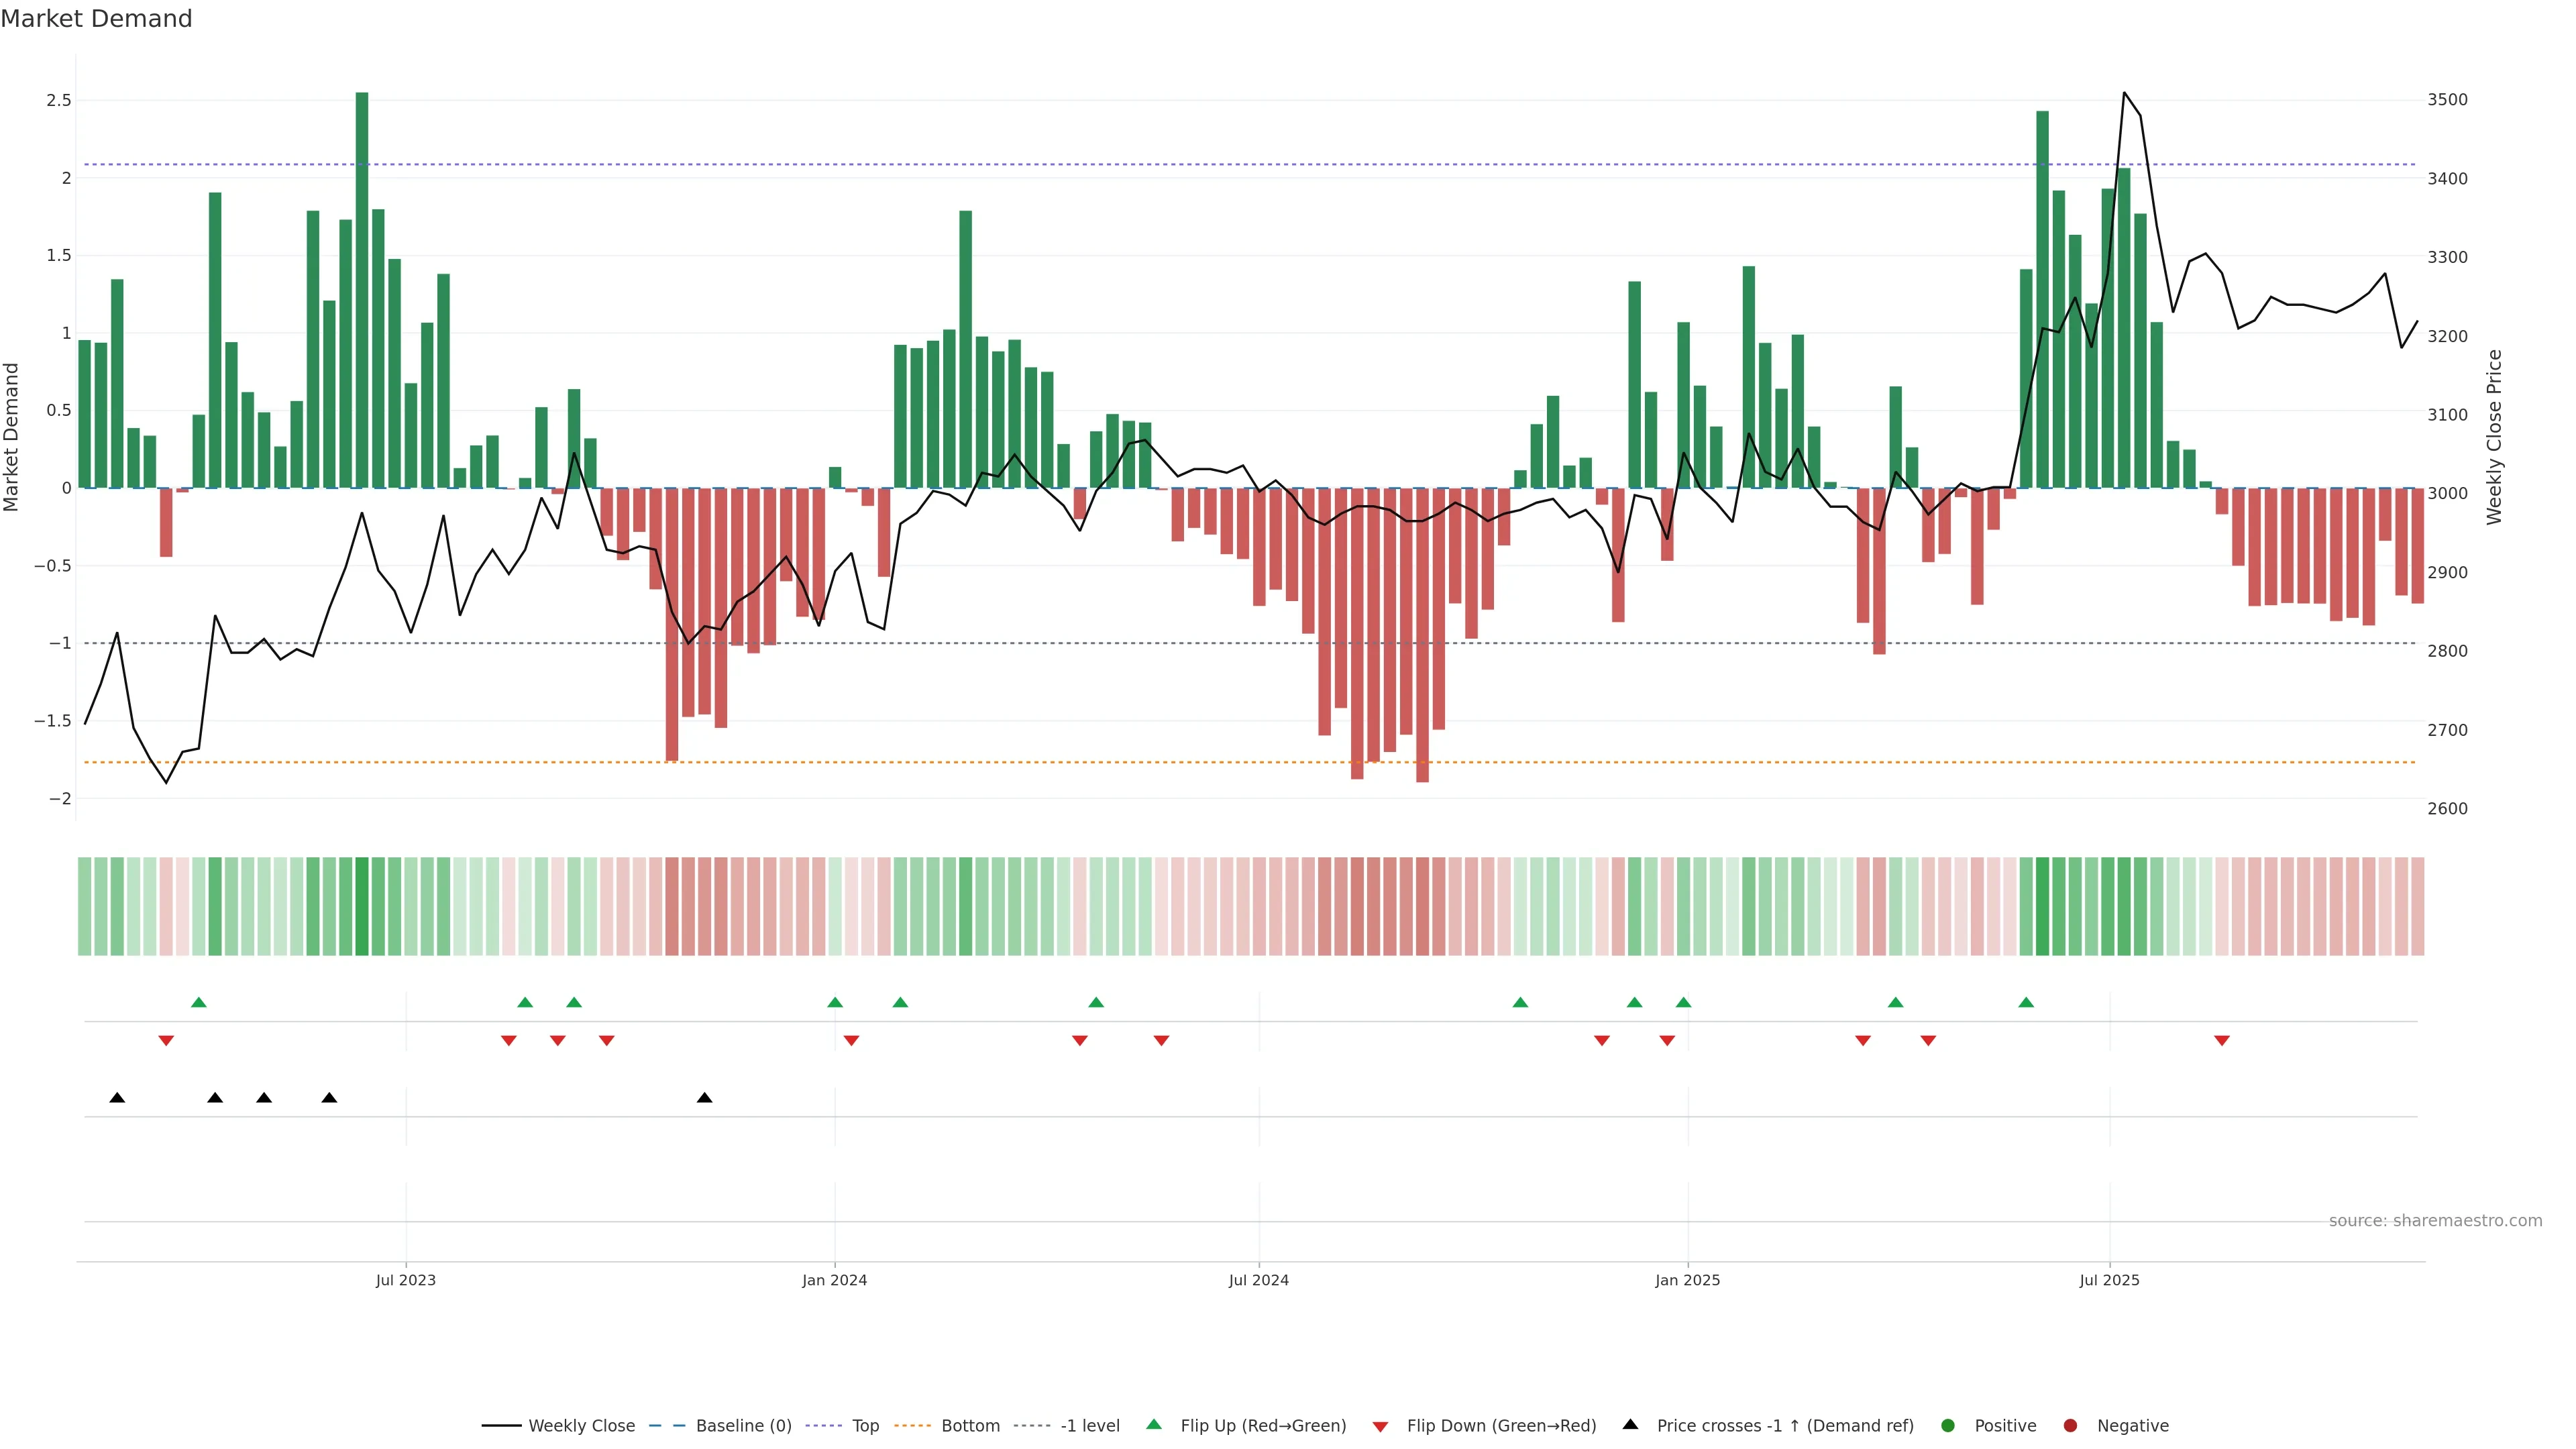This screenshot has width=2576, height=1449.
Task: Click the Flip Down red triangle legend icon
Action: pos(1380,1427)
